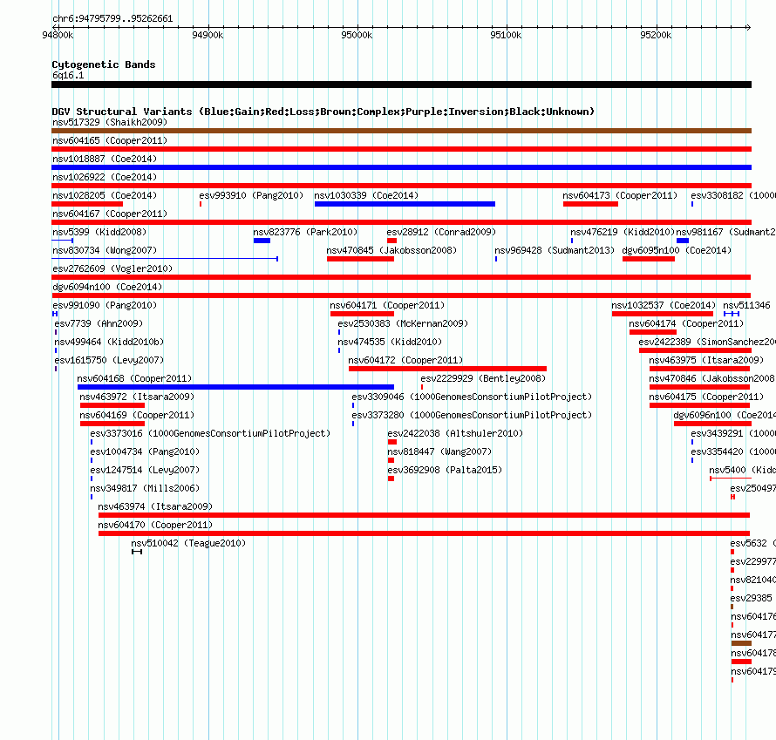Click esv2422038 (Altshuler2010) red bar
Image resolution: width=776 pixels, height=740 pixels.
point(392,442)
